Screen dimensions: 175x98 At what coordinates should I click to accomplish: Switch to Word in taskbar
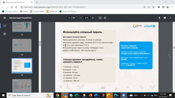[97, 95]
